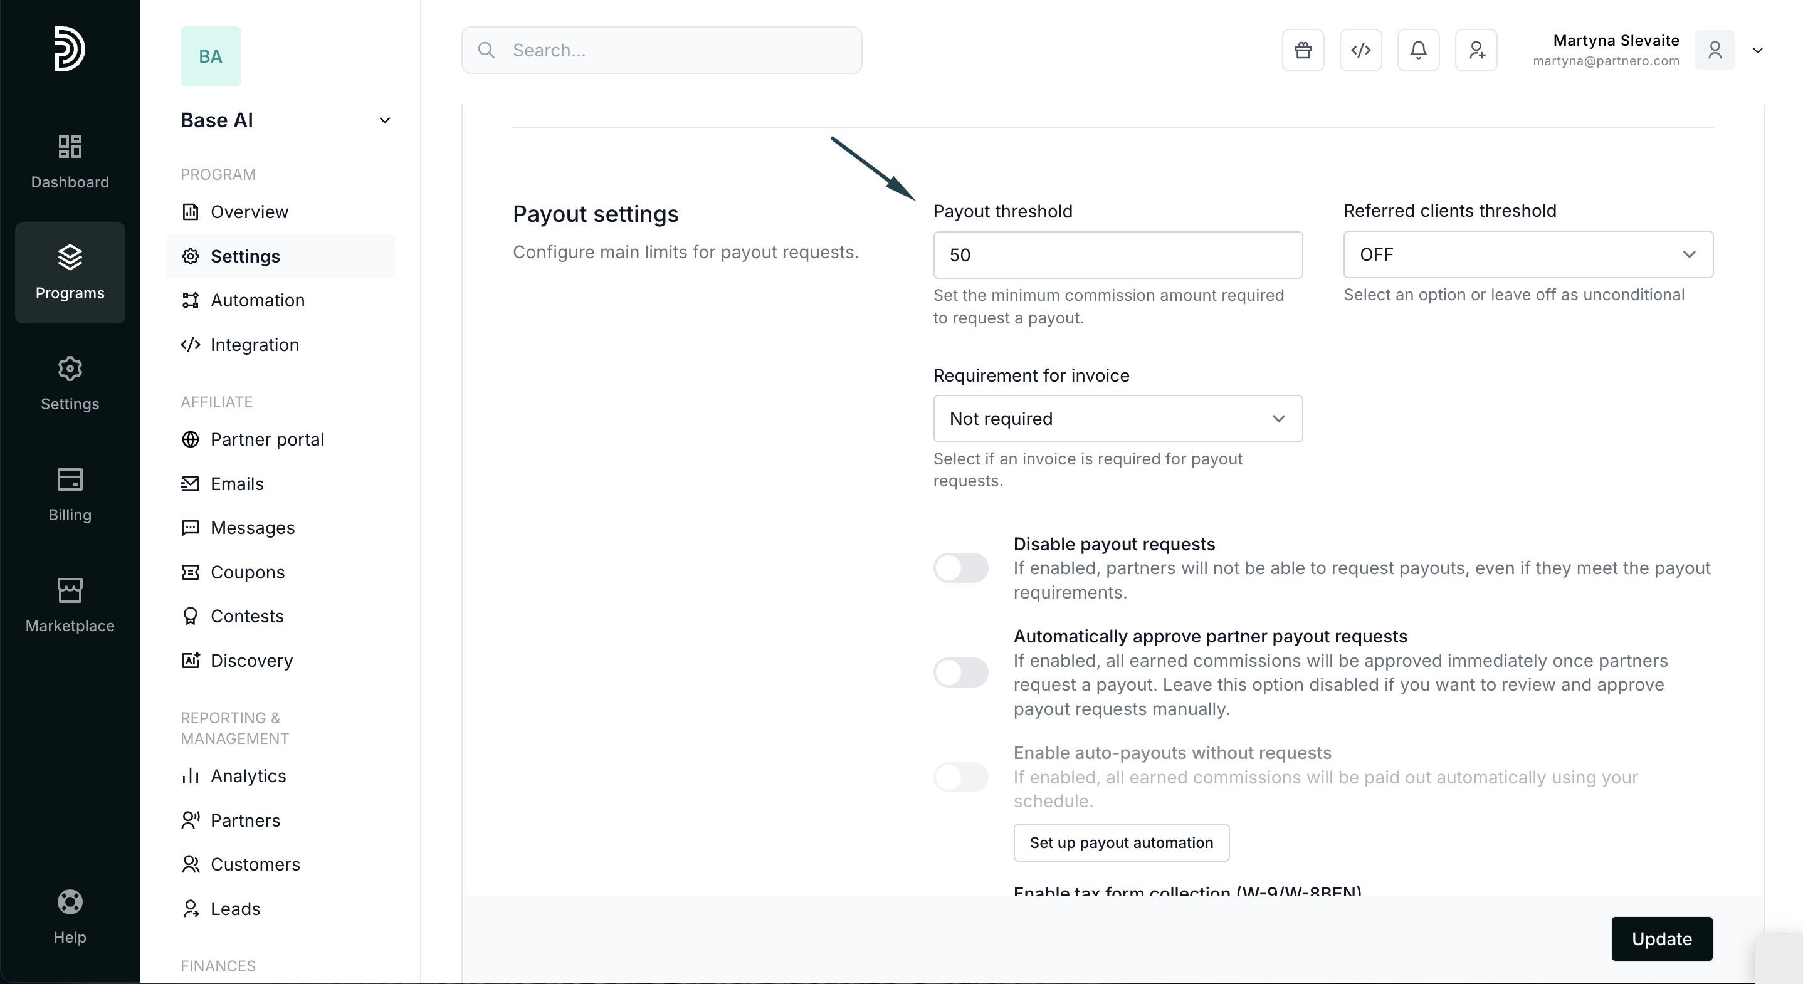
Task: Toggle Disable payout requests switch
Action: 960,568
